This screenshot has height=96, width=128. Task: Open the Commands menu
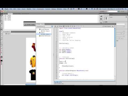pyautogui.click(x=40, y=9)
